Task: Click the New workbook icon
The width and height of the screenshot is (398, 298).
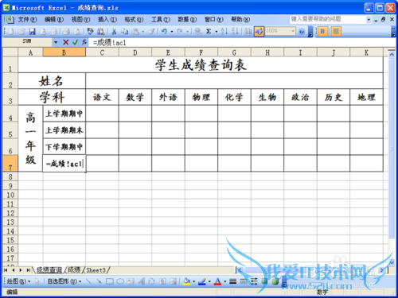Action: (11, 32)
